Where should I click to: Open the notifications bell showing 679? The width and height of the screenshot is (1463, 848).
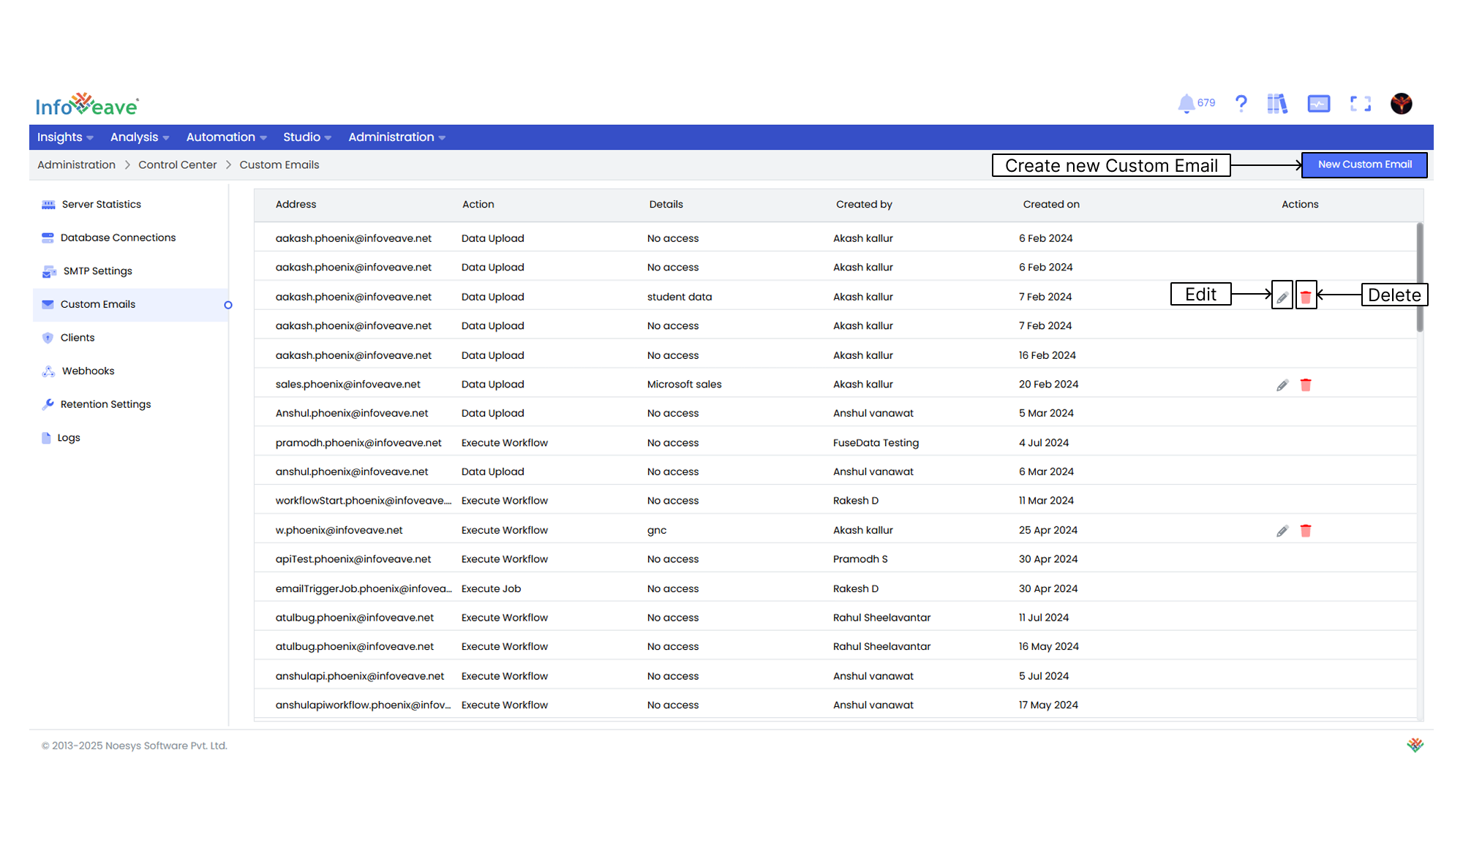point(1196,104)
